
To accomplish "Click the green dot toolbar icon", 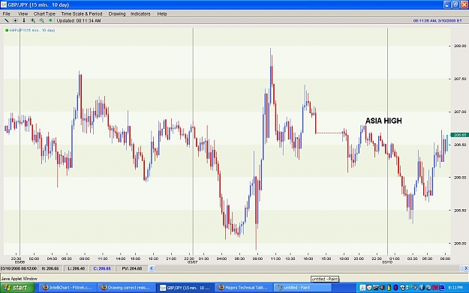I will coord(50,21).
